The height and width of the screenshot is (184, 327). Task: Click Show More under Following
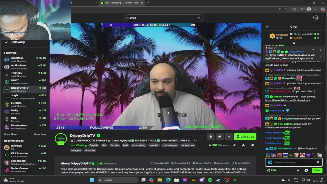tap(10, 134)
